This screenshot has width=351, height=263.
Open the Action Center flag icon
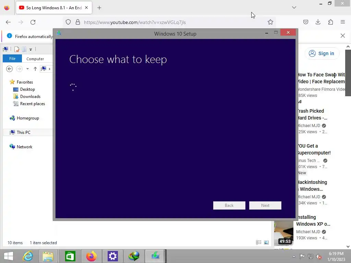tap(302, 256)
